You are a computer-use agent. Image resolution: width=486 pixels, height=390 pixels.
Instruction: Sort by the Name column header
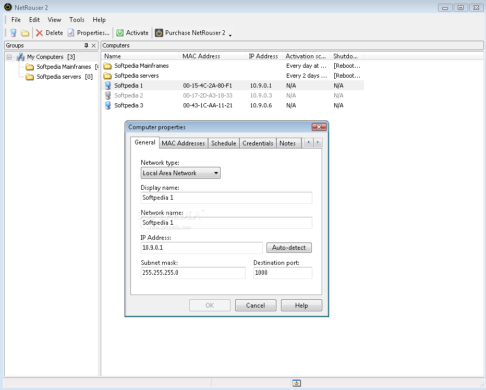[140, 56]
